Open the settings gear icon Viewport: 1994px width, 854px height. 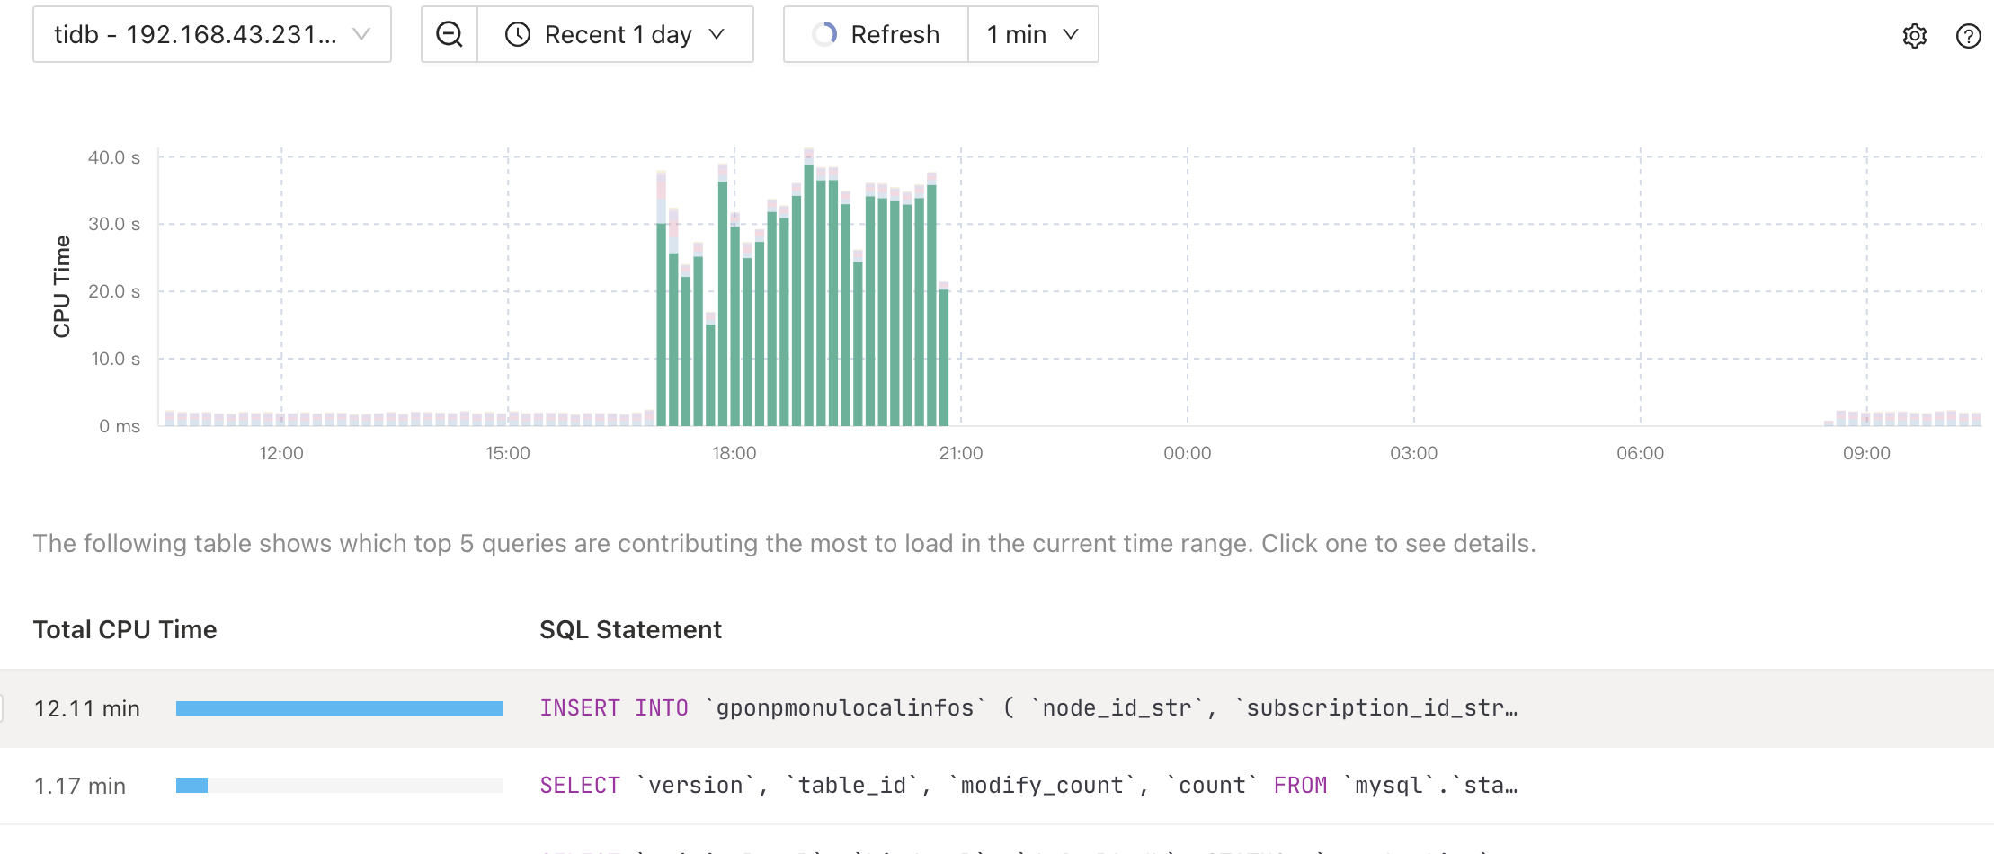coord(1915,36)
